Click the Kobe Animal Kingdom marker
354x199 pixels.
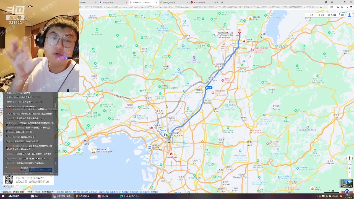(x=93, y=151)
